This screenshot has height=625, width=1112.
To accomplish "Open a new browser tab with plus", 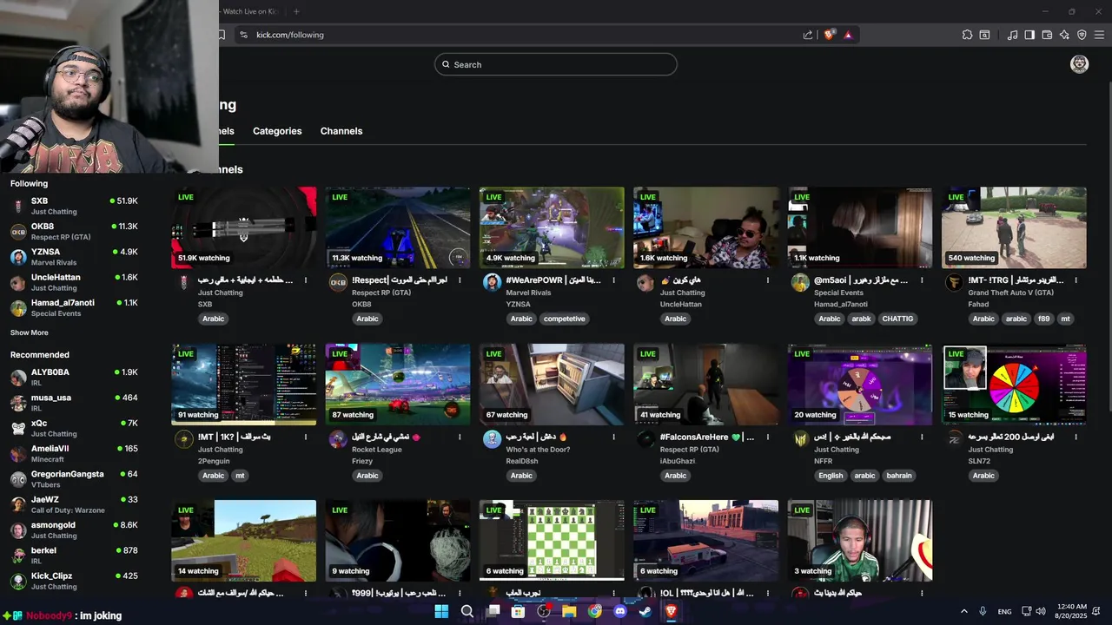I will (296, 11).
